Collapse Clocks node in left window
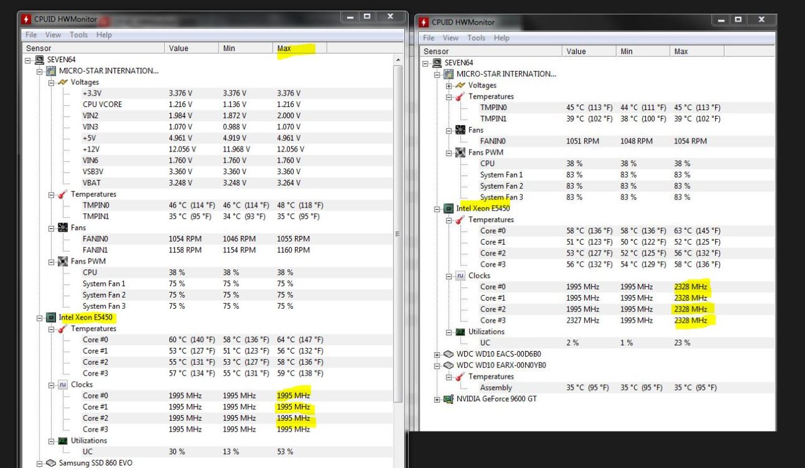The width and height of the screenshot is (805, 468). 52,384
